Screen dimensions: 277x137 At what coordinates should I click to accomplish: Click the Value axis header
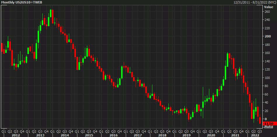[268, 7]
